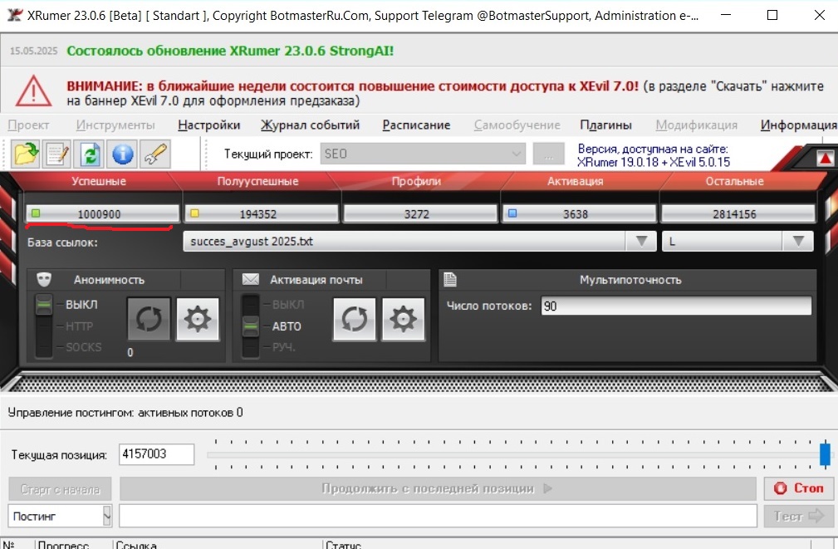Screen dimensions: 838x549
Task: Click the Статус column header
Action: [x=343, y=545]
